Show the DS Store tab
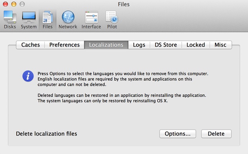The height and width of the screenshot is (154, 248). [x=166, y=45]
